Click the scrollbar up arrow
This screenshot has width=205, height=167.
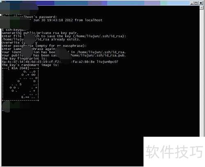[x=201, y=8]
